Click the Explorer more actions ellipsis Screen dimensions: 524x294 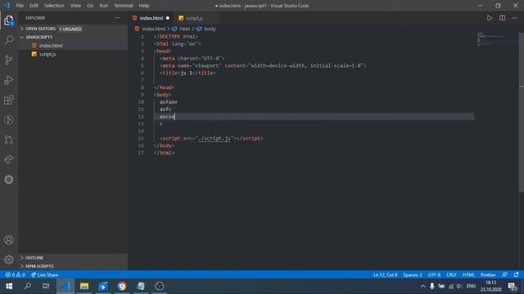click(x=118, y=18)
